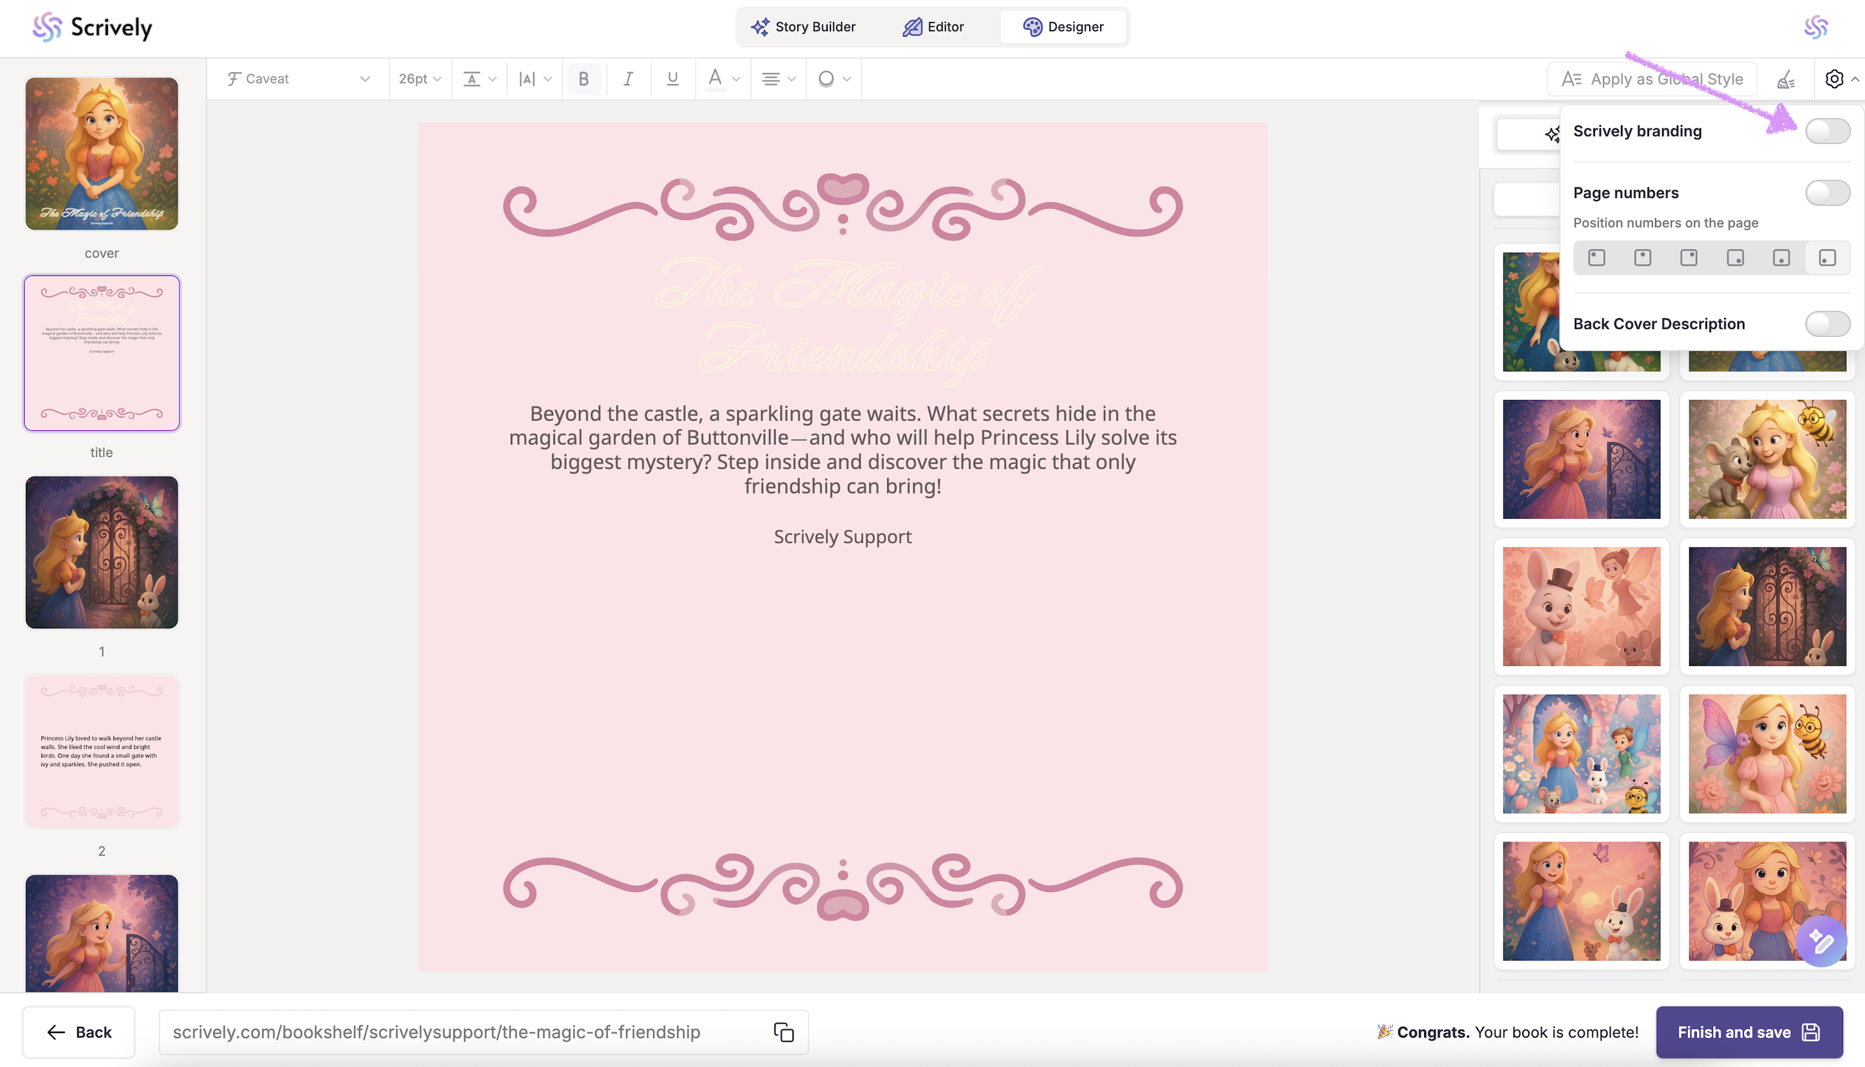Screen dimensions: 1865x1067
Task: Switch to the Editor tab
Action: pos(933,27)
